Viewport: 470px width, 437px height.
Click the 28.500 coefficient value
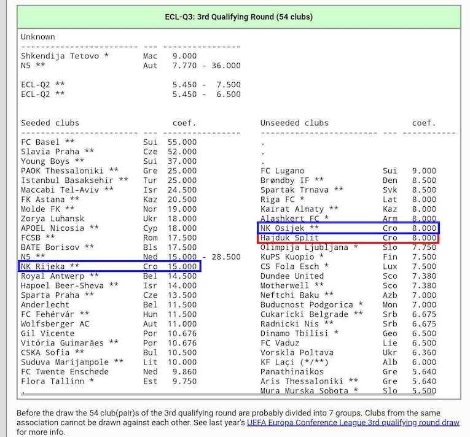(x=226, y=257)
